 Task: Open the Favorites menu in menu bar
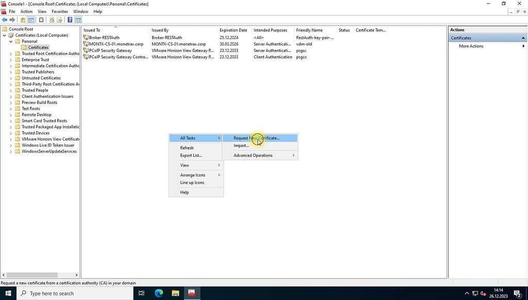tap(60, 11)
